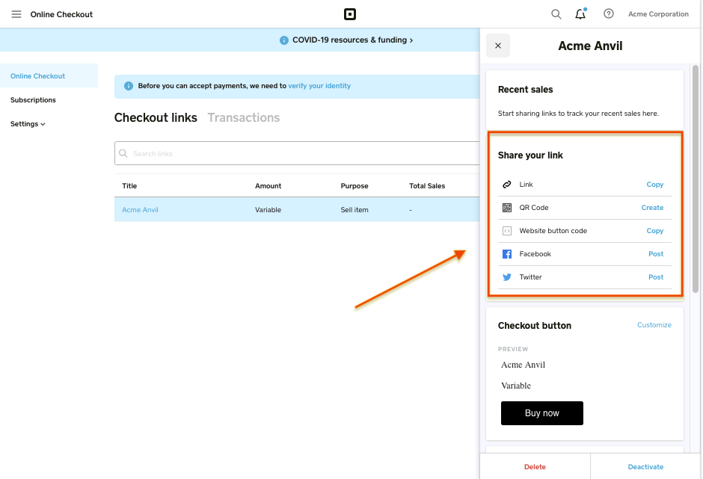Screen dimensions: 703x479
Task: Open the hamburger navigation menu
Action: (x=16, y=14)
